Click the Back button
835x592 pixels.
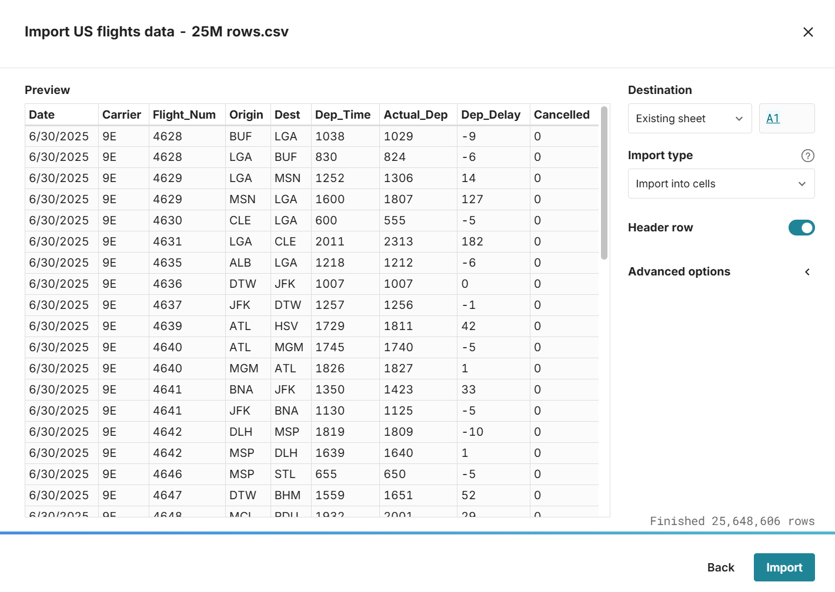tap(721, 567)
